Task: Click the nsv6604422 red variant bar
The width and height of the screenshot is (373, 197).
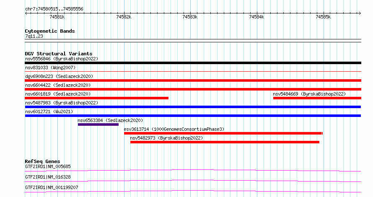Action: (193, 89)
